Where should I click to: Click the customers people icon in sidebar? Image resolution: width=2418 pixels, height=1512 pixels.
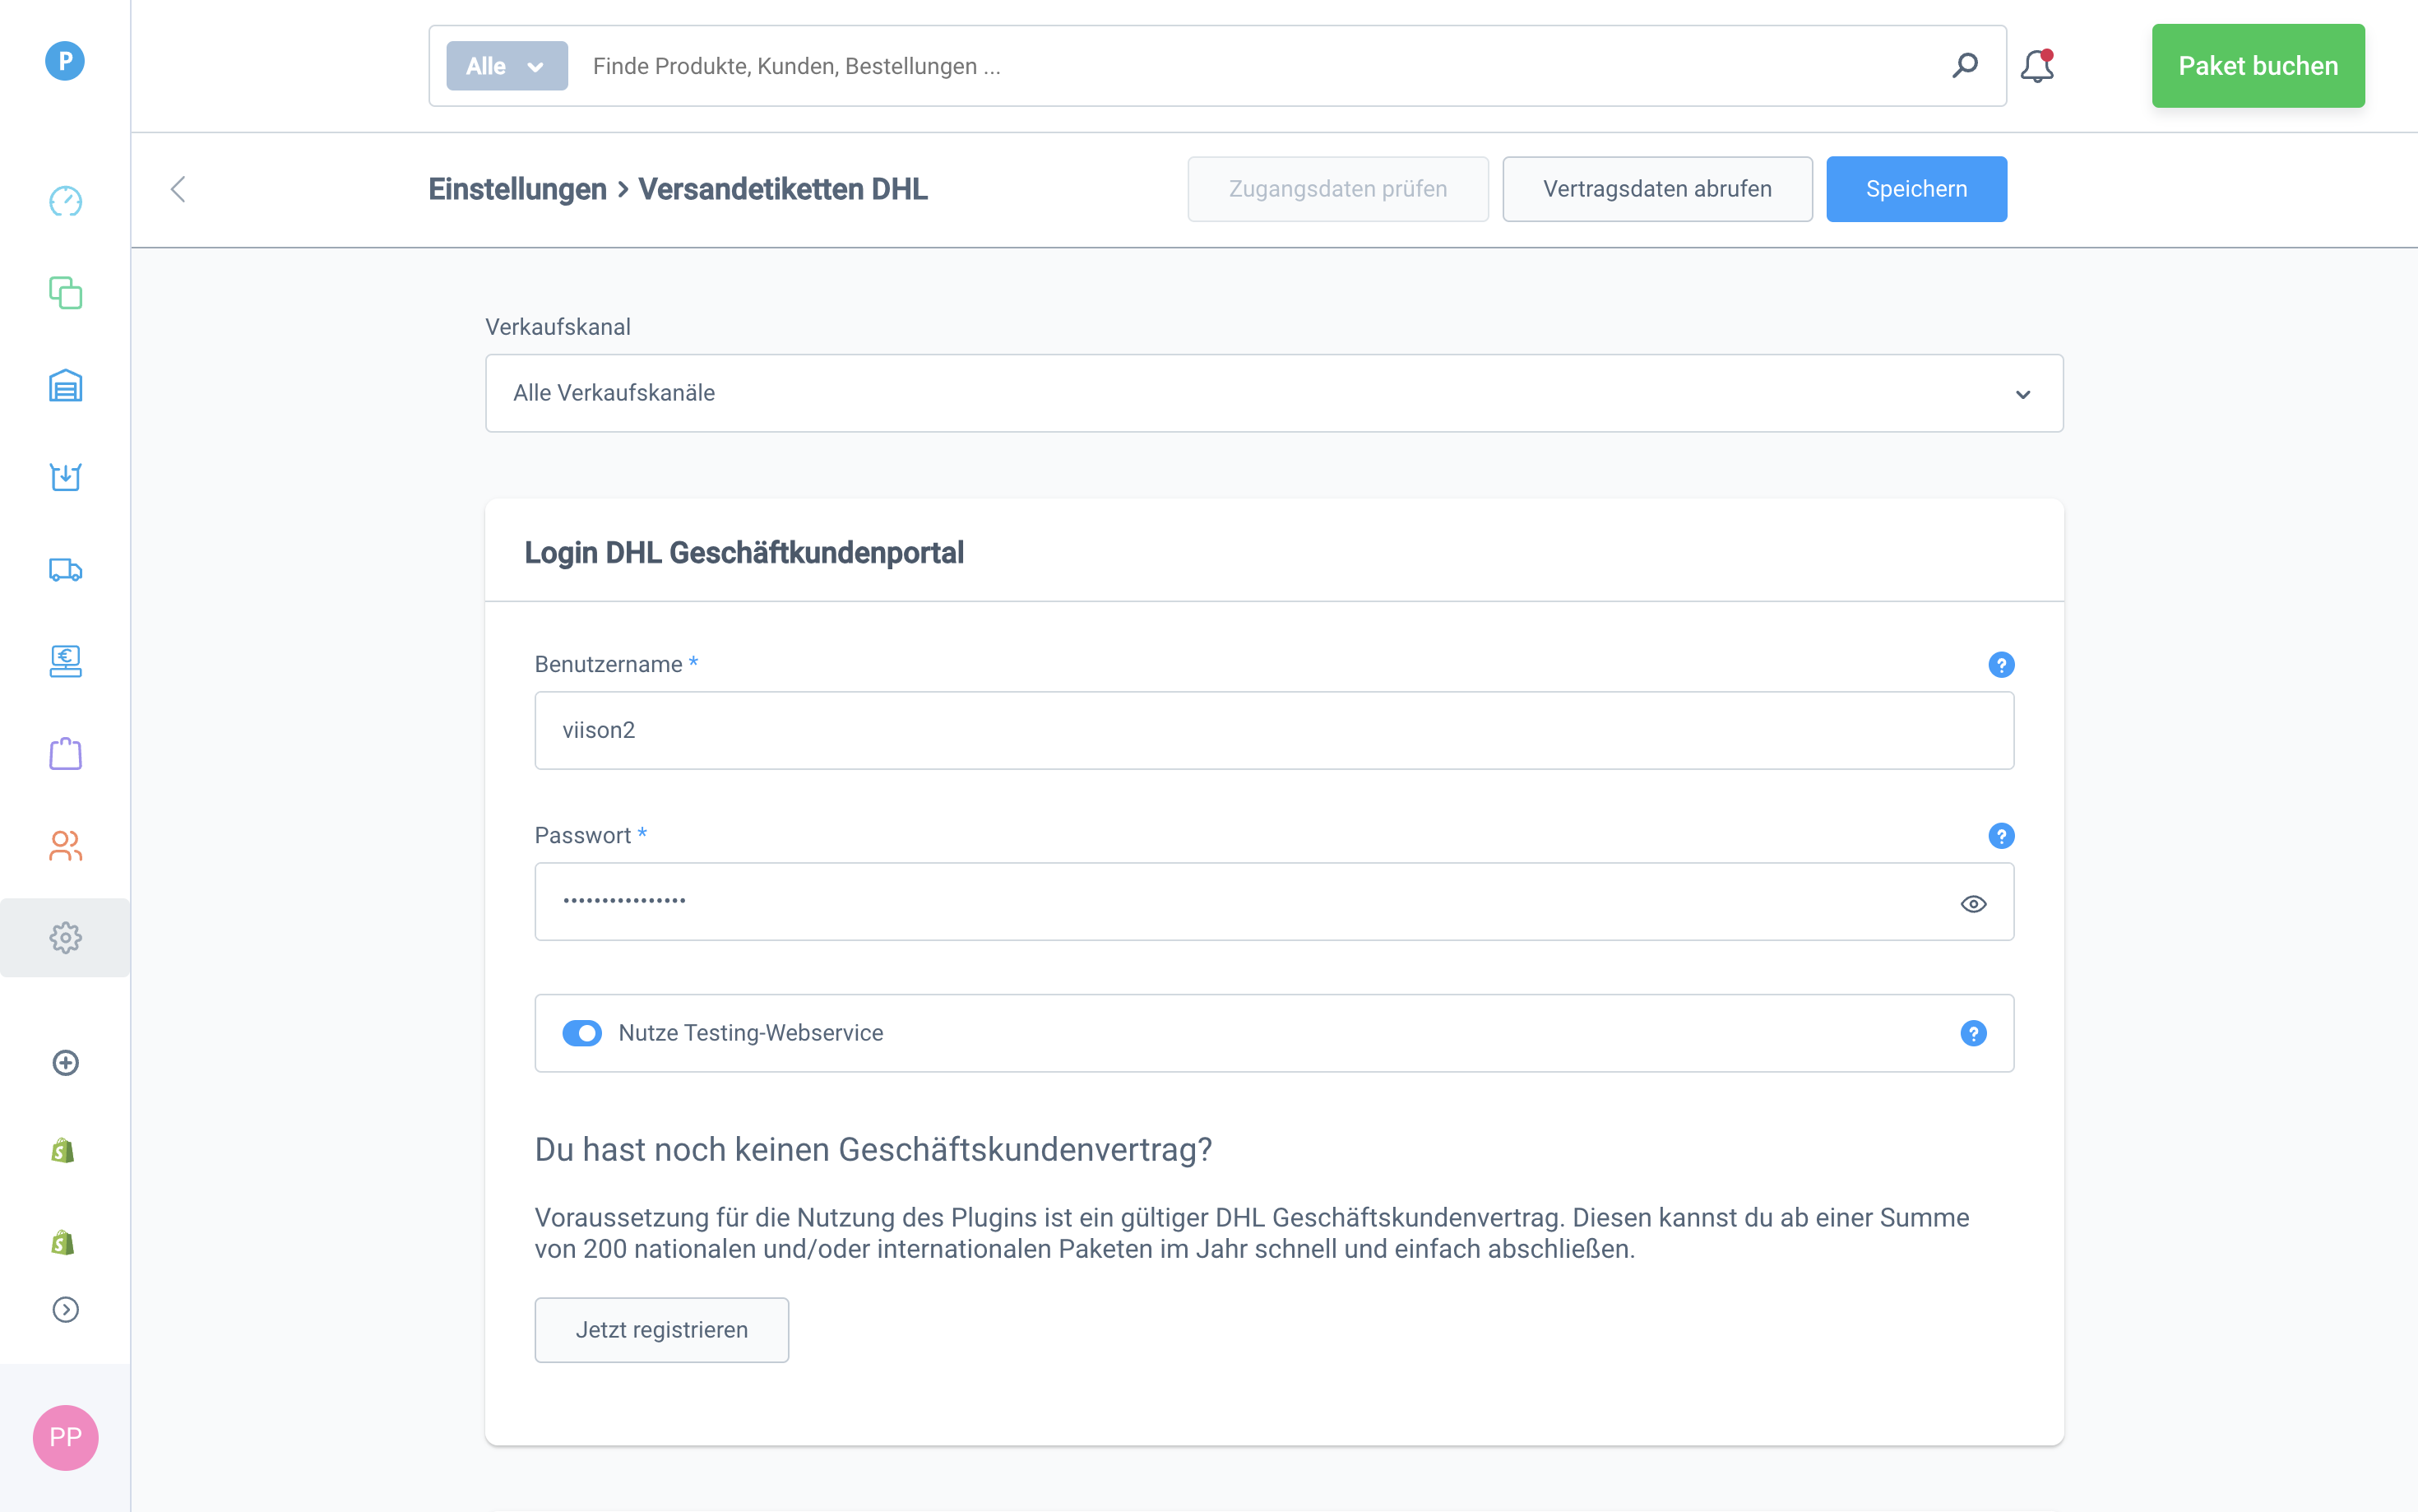pyautogui.click(x=65, y=846)
